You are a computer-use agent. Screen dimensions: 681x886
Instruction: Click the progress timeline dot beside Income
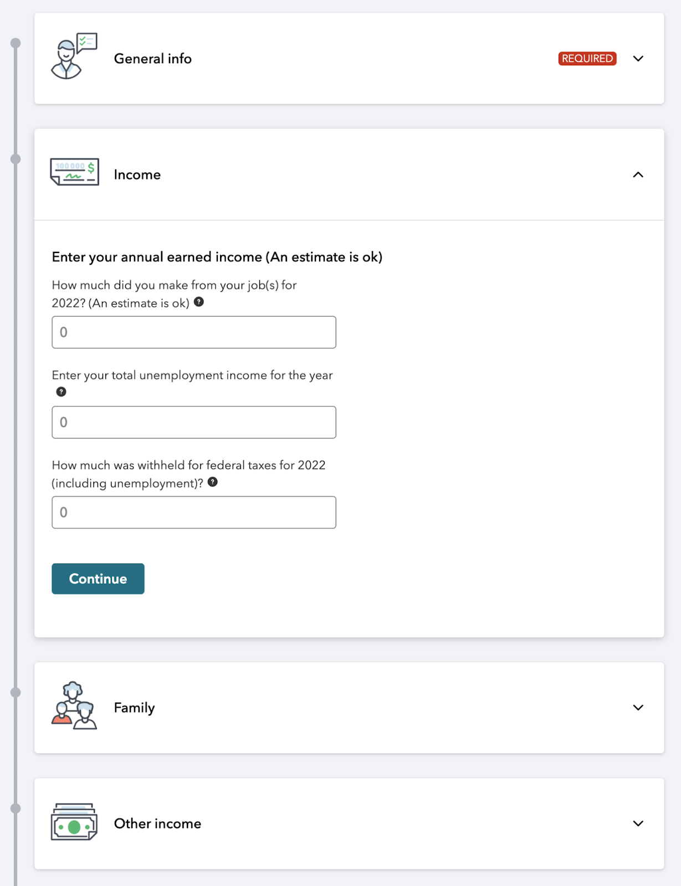pyautogui.click(x=14, y=160)
